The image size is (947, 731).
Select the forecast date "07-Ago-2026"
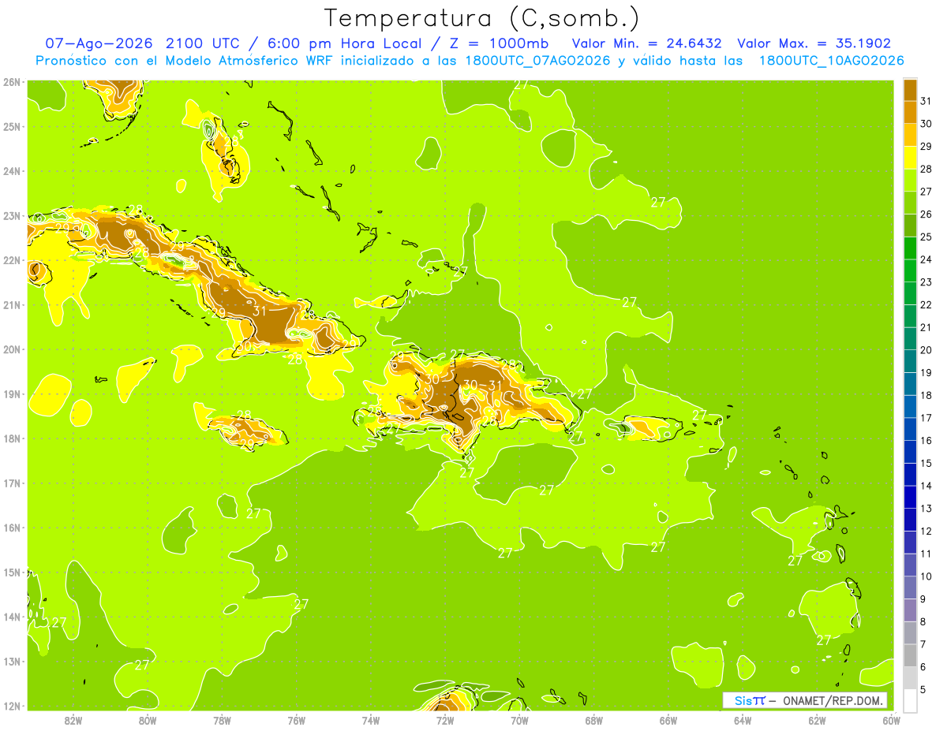point(99,43)
